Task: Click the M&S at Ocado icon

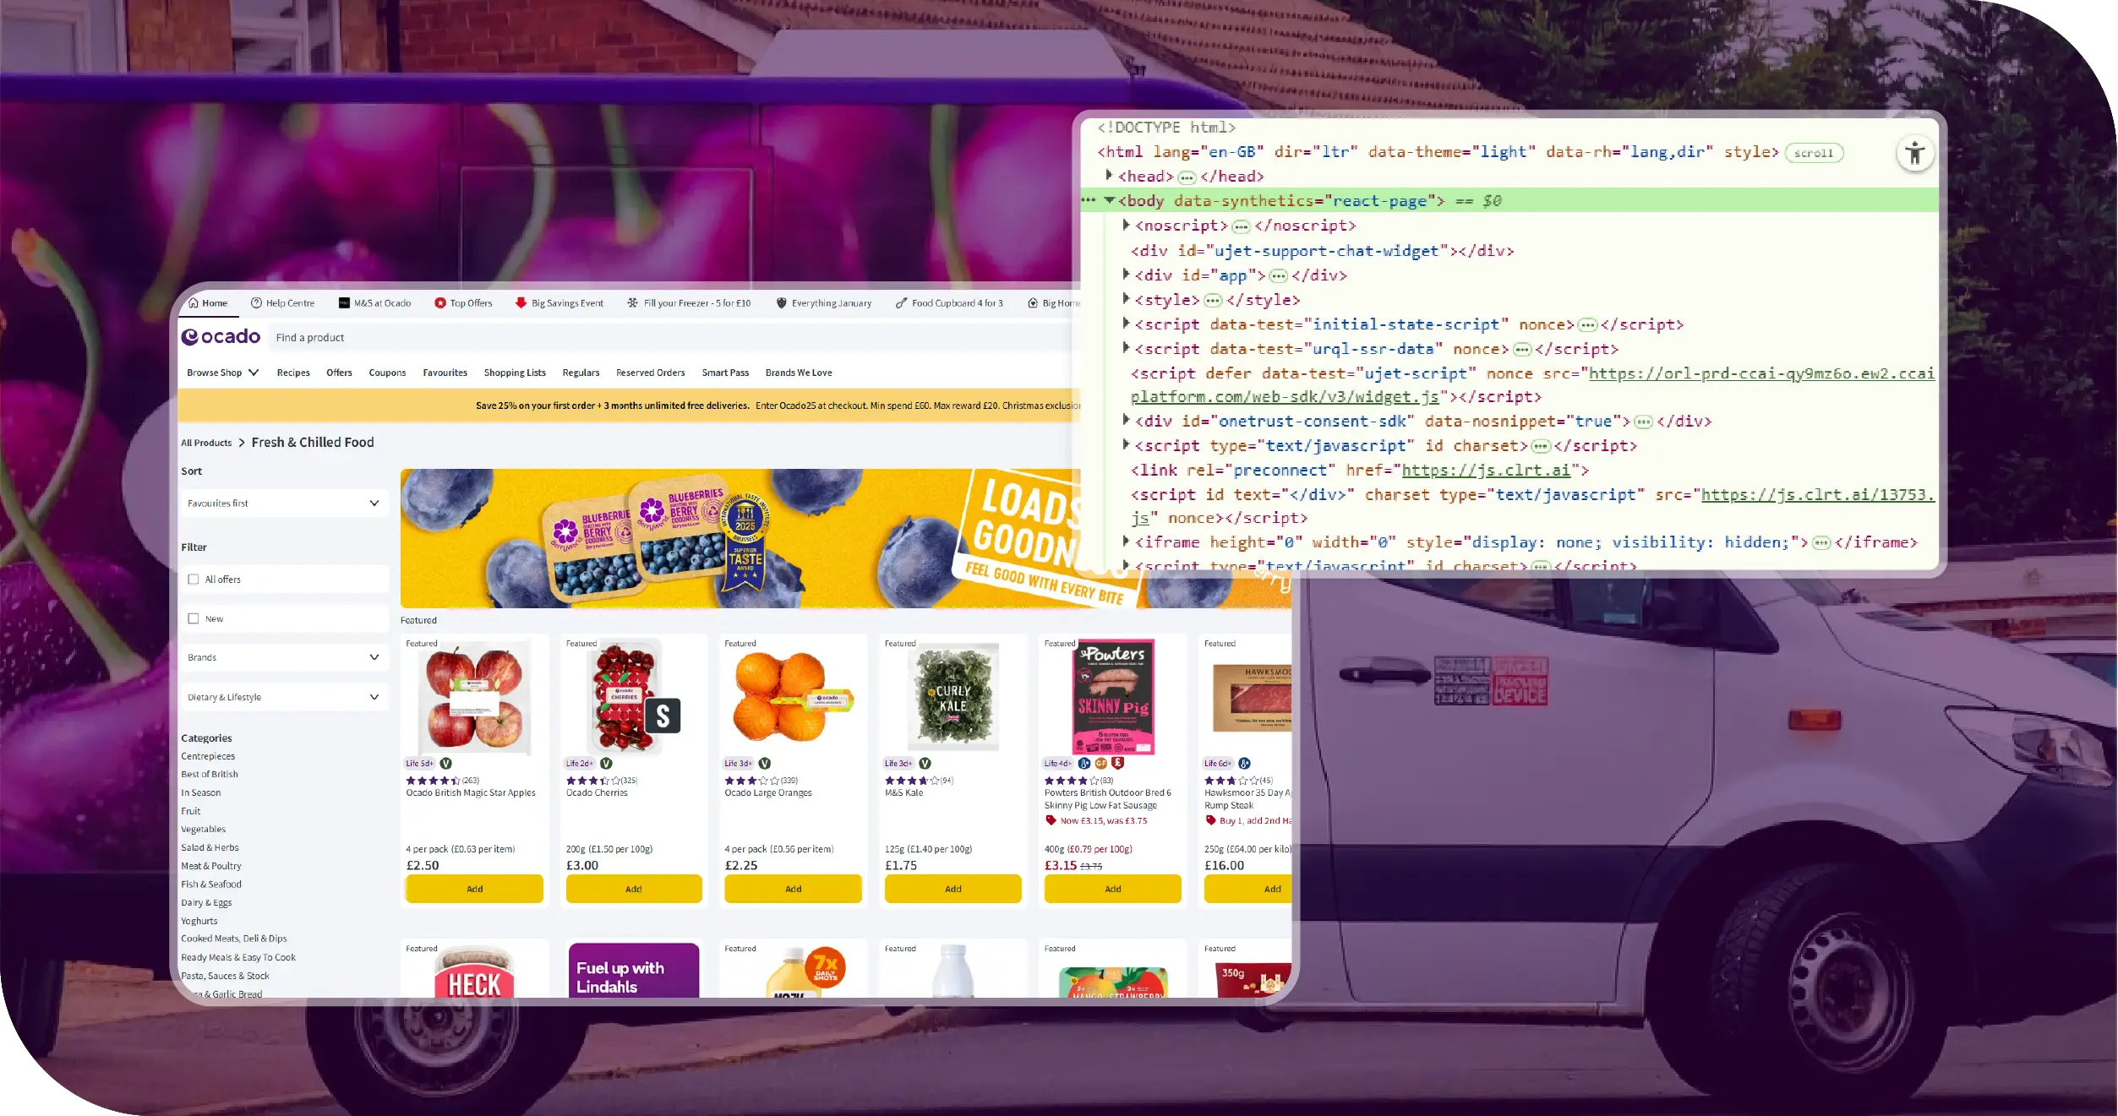Action: point(343,302)
